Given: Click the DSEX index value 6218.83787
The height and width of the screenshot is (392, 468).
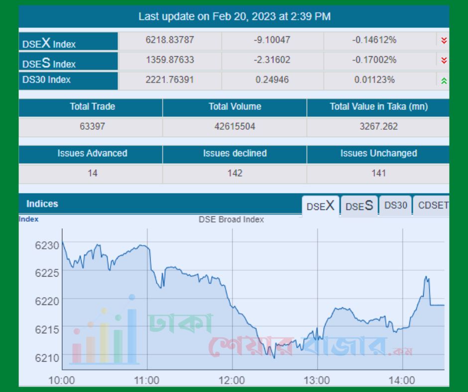Looking at the screenshot, I should pos(170,40).
